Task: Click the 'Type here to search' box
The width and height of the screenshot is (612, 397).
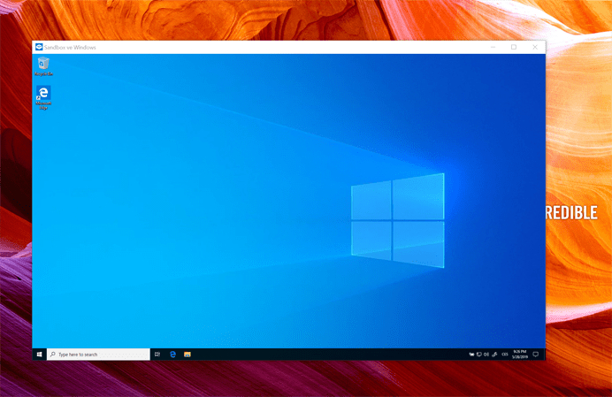Action: pos(98,354)
